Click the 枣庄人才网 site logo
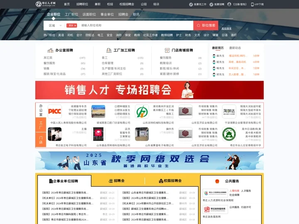This screenshot has width=299, height=224. pos(46,4)
